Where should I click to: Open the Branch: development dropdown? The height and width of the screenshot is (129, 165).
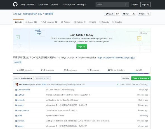(23, 78)
